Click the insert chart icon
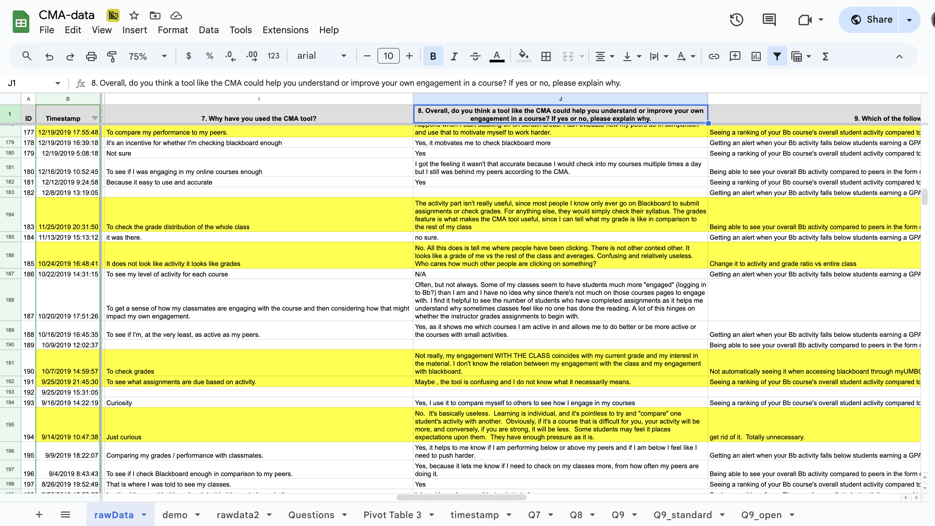Viewport: 935px width, 526px height. (x=756, y=56)
